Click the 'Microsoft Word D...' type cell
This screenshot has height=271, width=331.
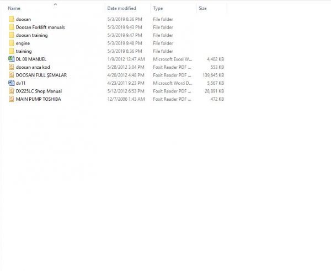pos(173,83)
